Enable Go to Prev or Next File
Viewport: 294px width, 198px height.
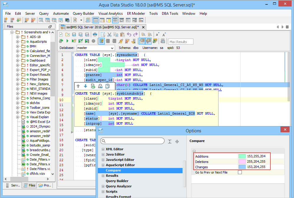point(240,172)
